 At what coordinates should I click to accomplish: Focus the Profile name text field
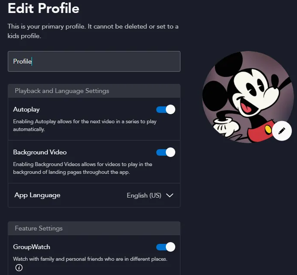[x=94, y=61]
